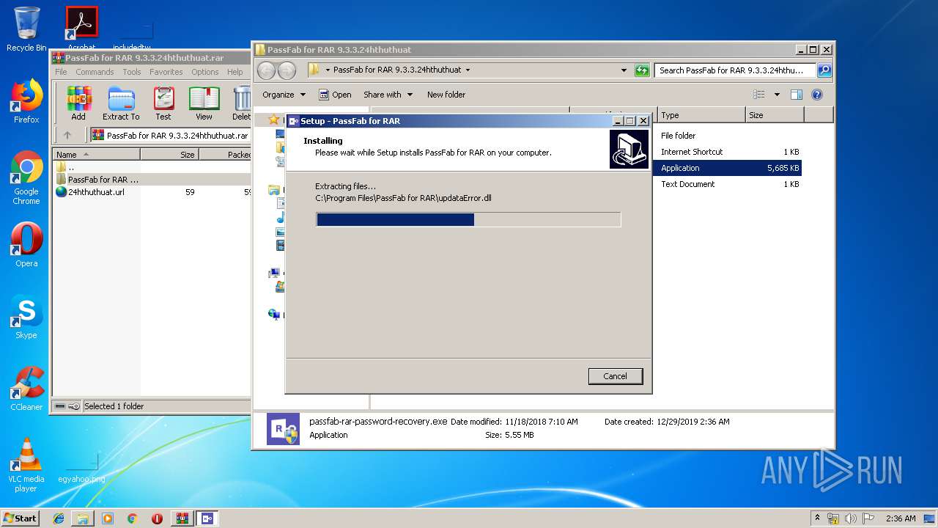Open WinRAR Help menu
Viewport: 938px width, 528px height.
(235, 72)
